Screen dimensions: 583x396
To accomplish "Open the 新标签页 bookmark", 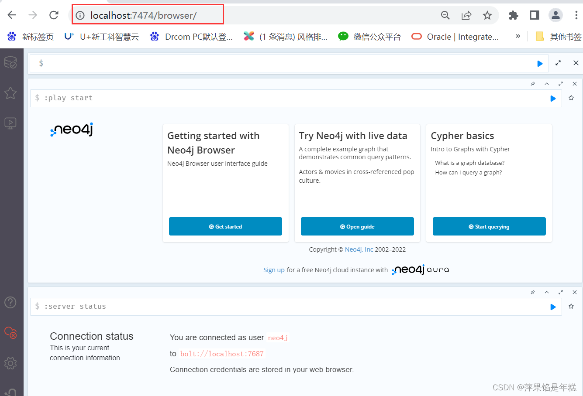I will (31, 37).
